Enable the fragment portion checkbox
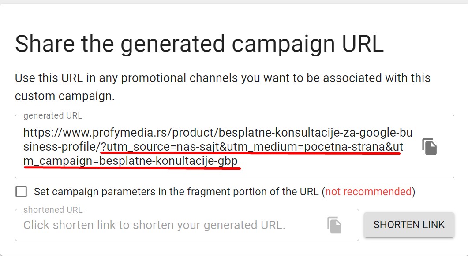The image size is (468, 256). pos(21,192)
